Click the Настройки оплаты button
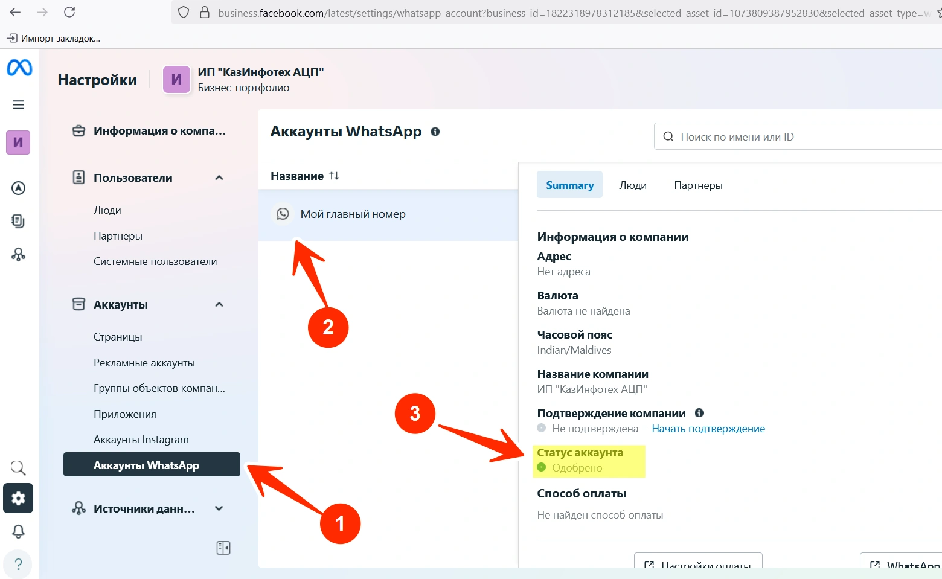942x579 pixels. [x=698, y=561]
